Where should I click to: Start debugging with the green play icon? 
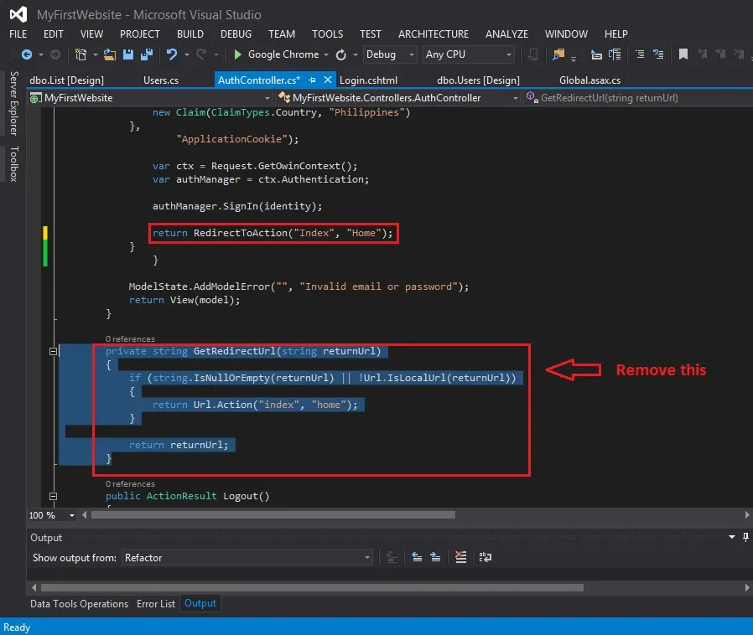(237, 54)
